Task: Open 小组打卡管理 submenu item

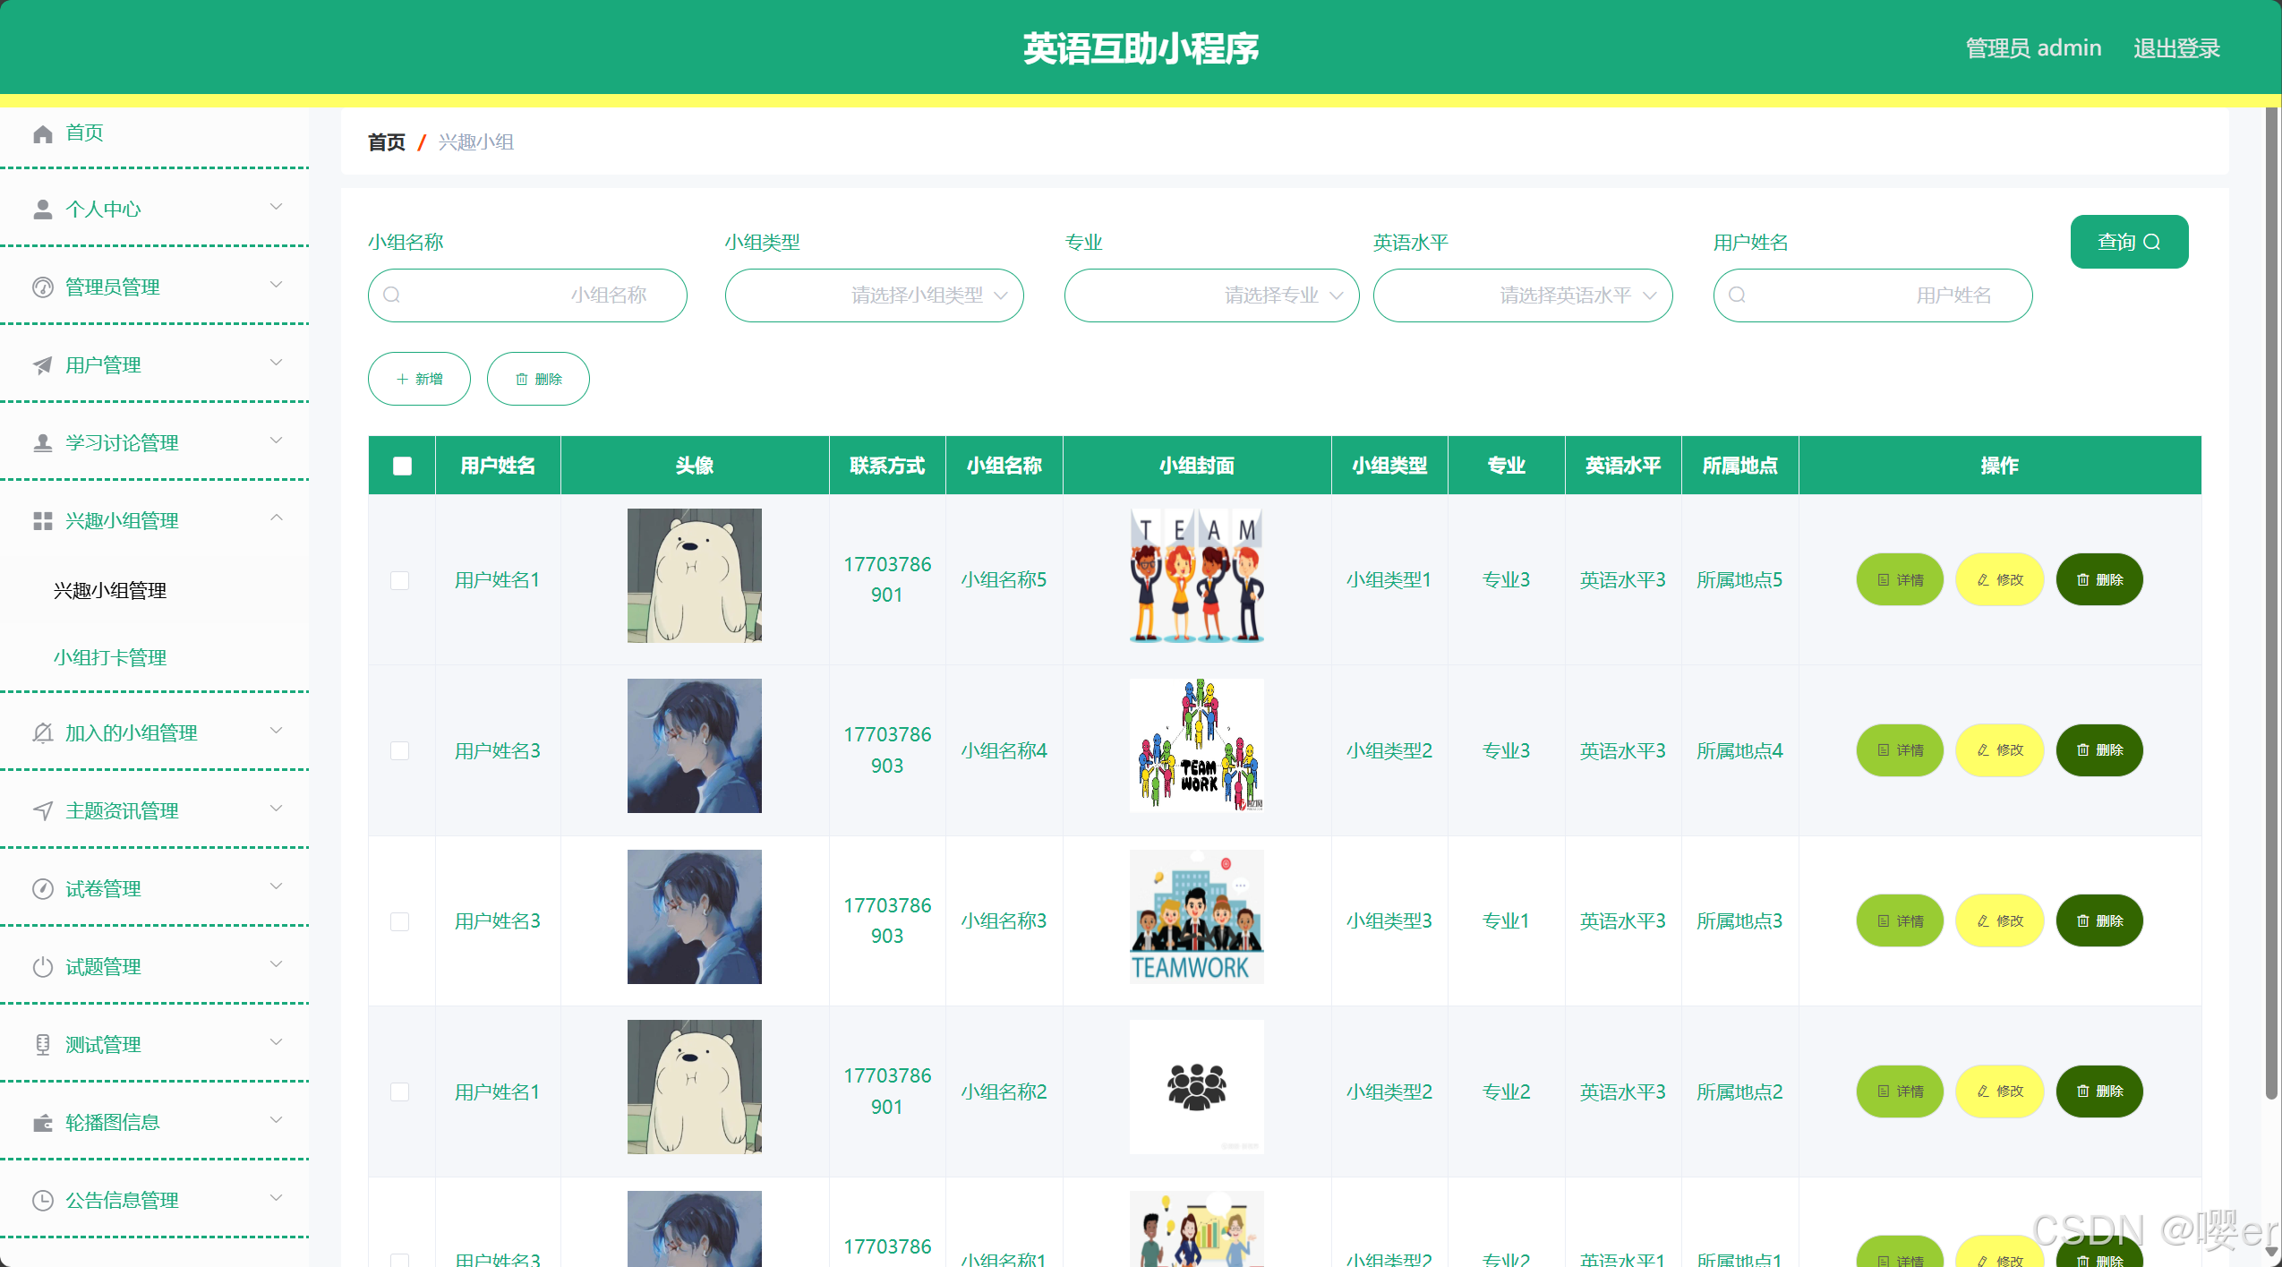Action: 110,658
